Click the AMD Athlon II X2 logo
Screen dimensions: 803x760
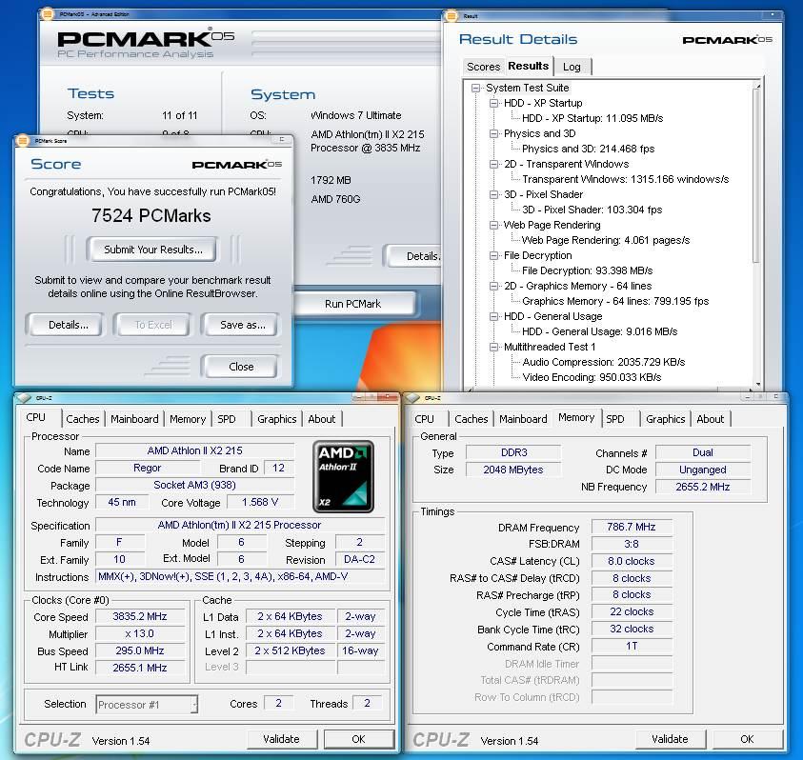(x=343, y=476)
